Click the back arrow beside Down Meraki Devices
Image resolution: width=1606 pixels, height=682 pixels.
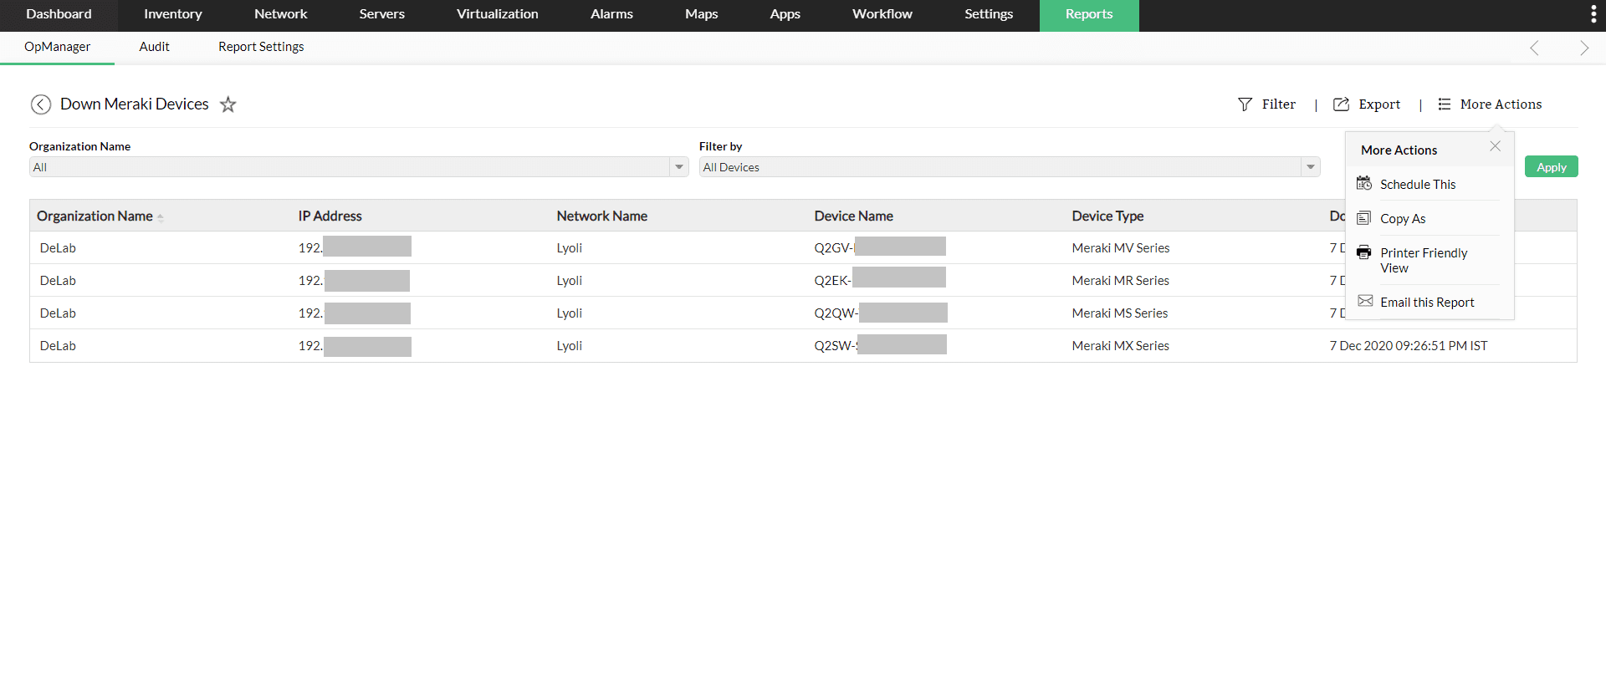[x=41, y=104]
